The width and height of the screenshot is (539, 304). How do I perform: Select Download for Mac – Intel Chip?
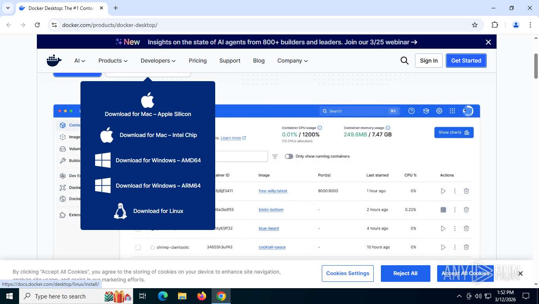pos(158,135)
